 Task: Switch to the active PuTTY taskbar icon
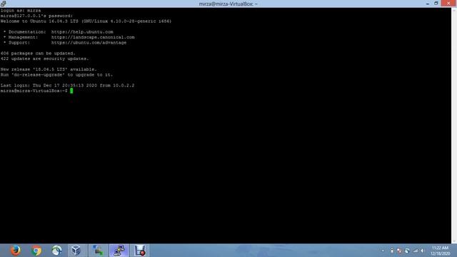coord(119,251)
